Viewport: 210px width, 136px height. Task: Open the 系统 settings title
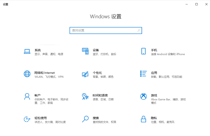(38, 50)
